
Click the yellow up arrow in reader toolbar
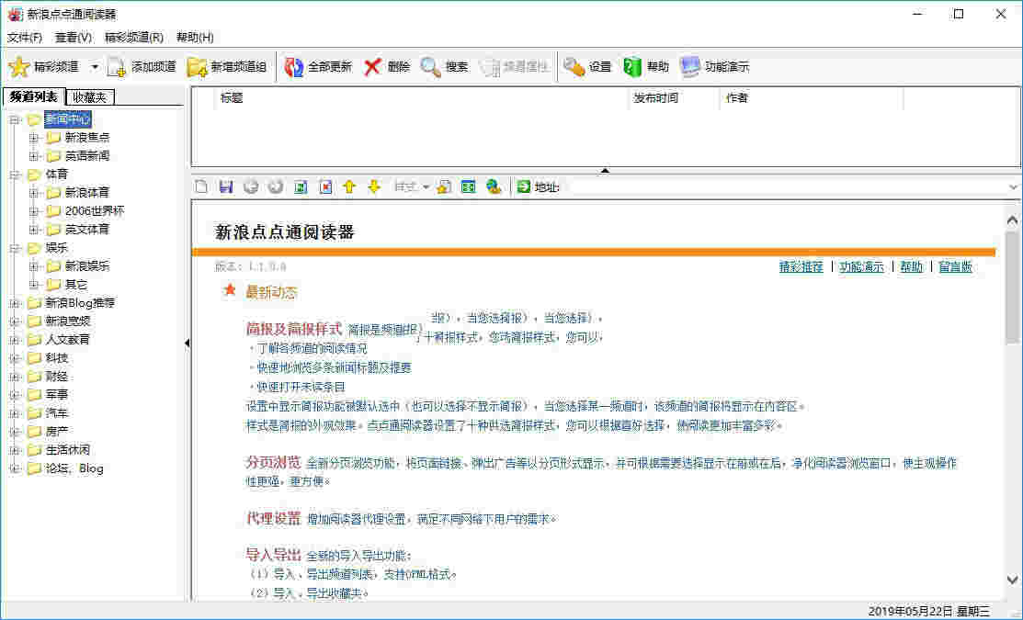coord(349,186)
